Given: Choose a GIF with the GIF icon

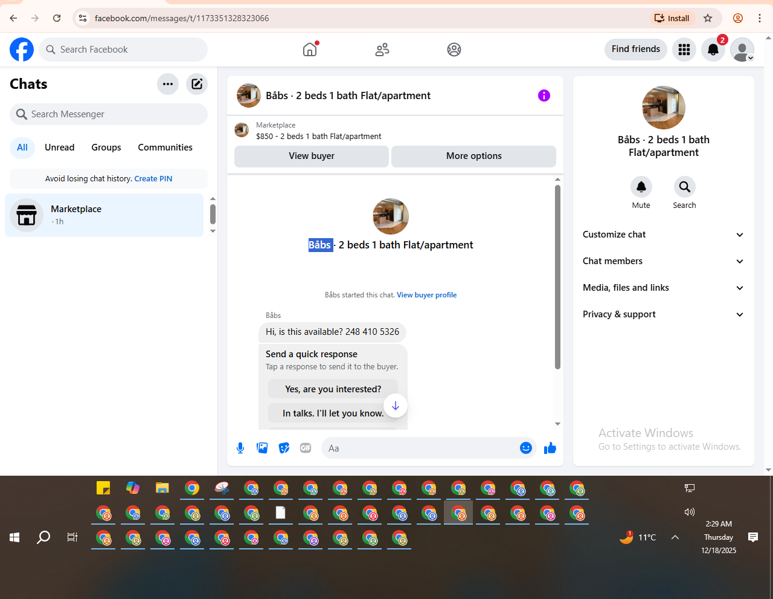Looking at the screenshot, I should click(x=306, y=448).
